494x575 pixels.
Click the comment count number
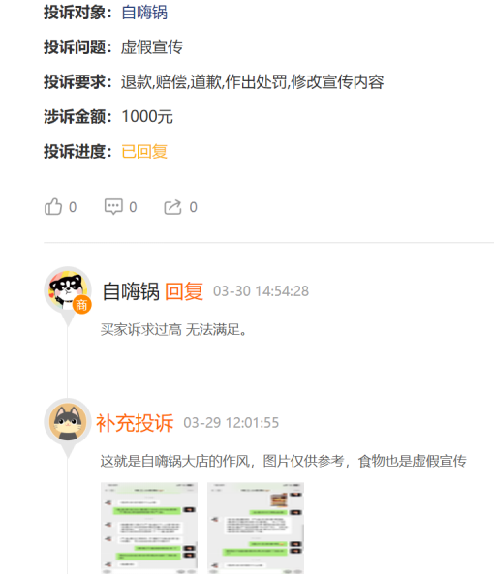click(133, 207)
